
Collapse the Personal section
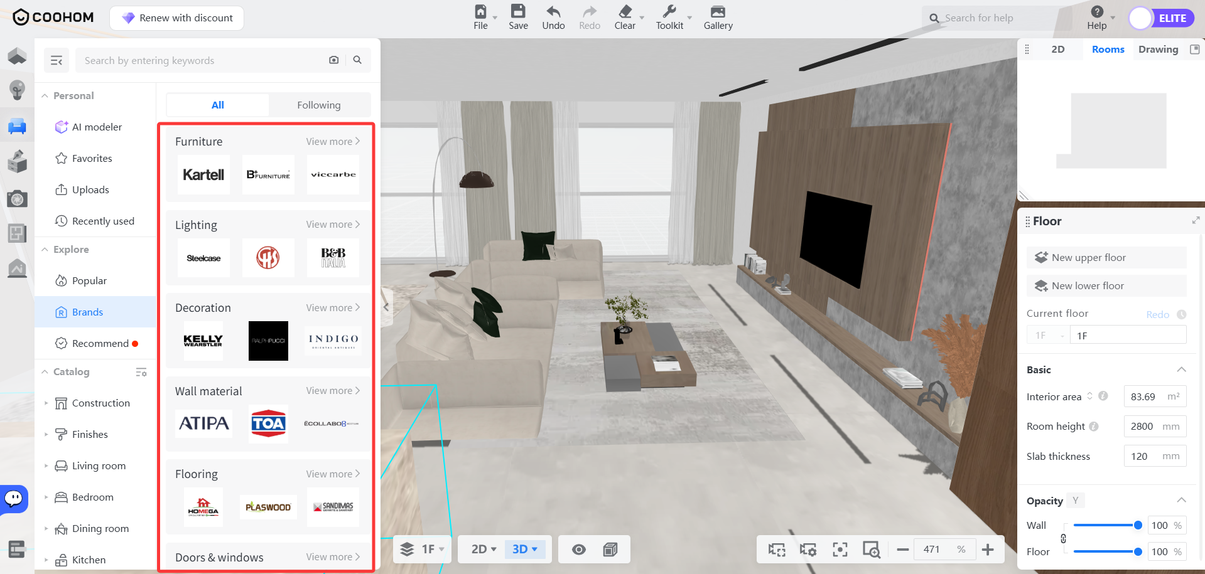coord(45,96)
